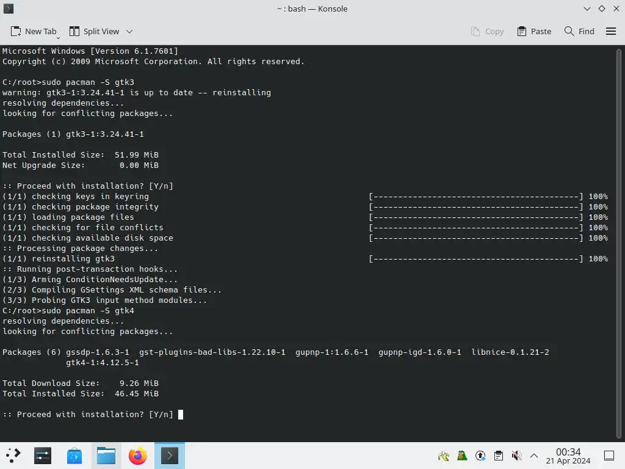Open Dolphin file manager from the taskbar
The image size is (625, 469).
[106, 456]
